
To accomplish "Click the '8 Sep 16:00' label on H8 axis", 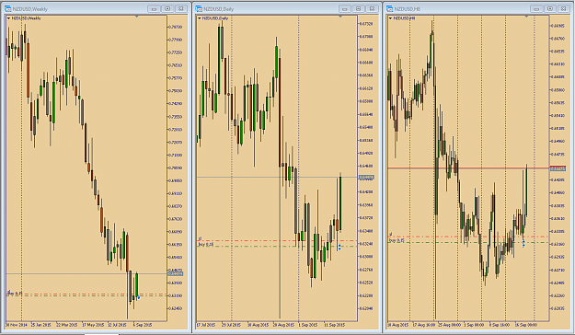I will (x=500, y=325).
